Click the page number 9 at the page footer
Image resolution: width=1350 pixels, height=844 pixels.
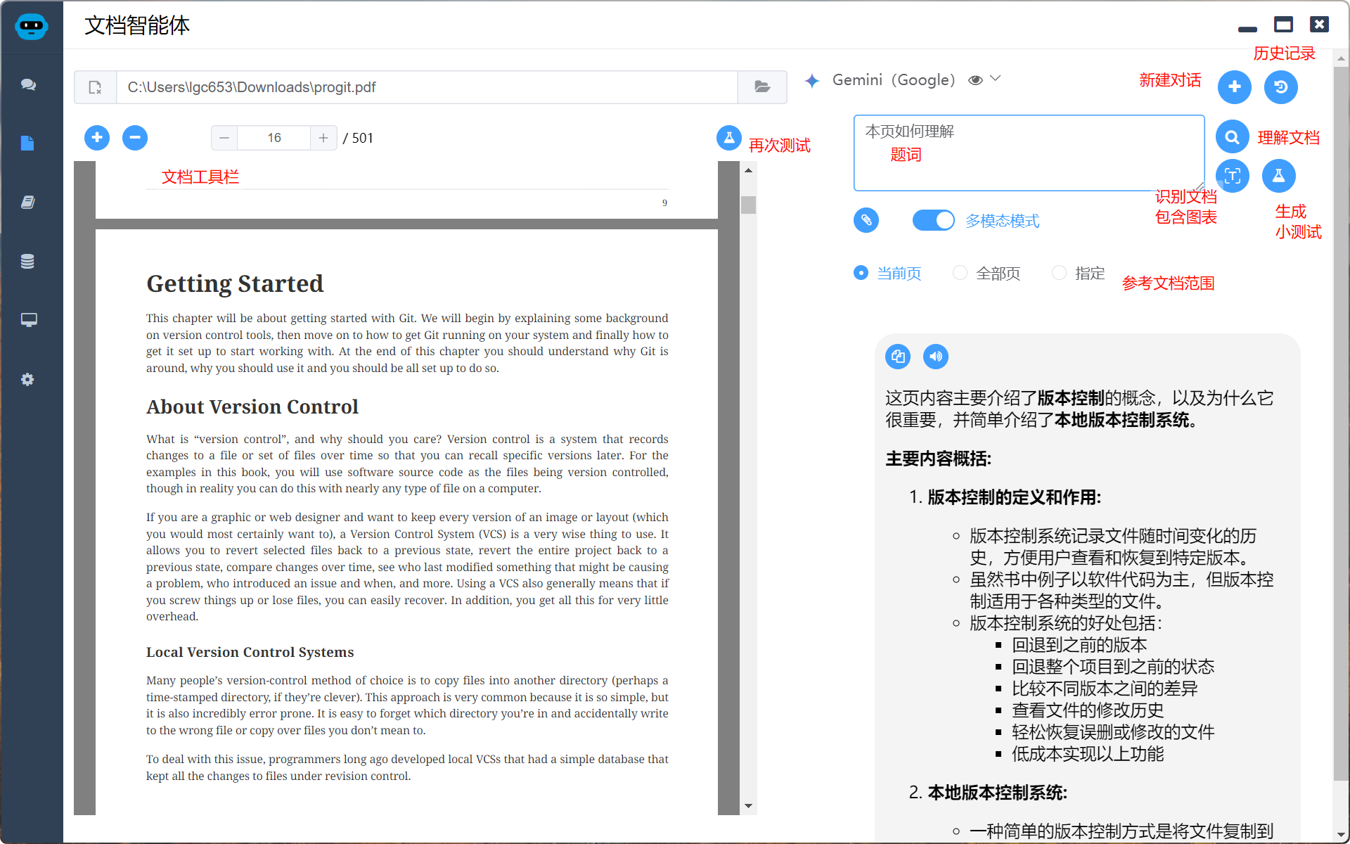pyautogui.click(x=664, y=203)
